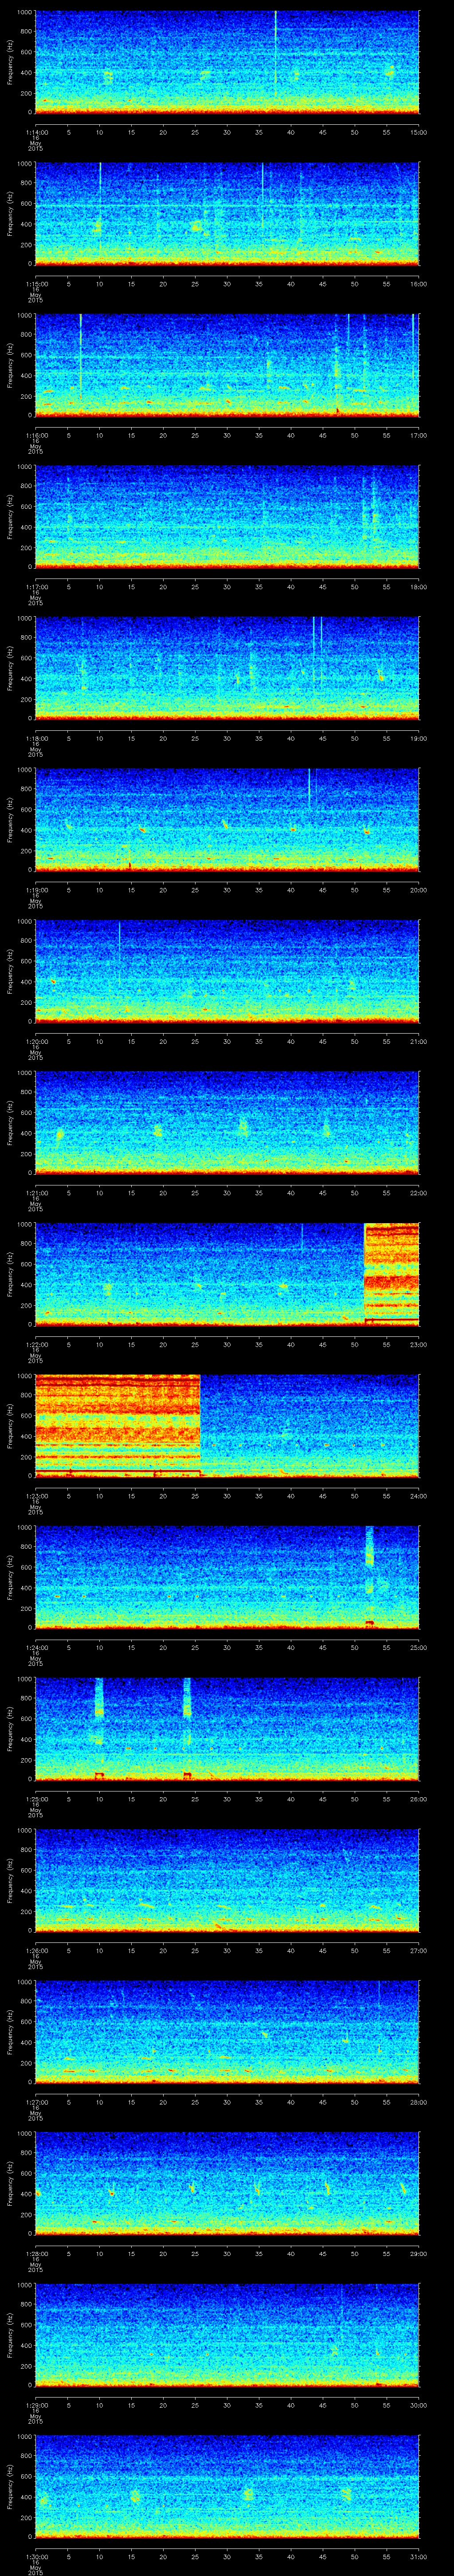Image resolution: width=454 pixels, height=2576 pixels.
Task: Select the 1:29:00 start time label
Action: [x=36, y=2405]
